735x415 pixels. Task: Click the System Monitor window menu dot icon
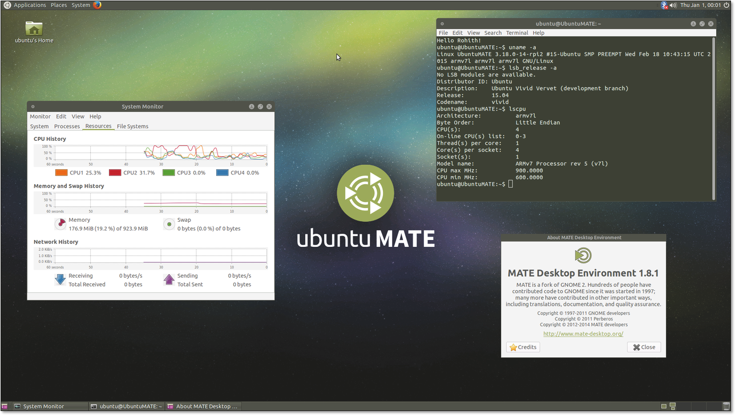(33, 107)
